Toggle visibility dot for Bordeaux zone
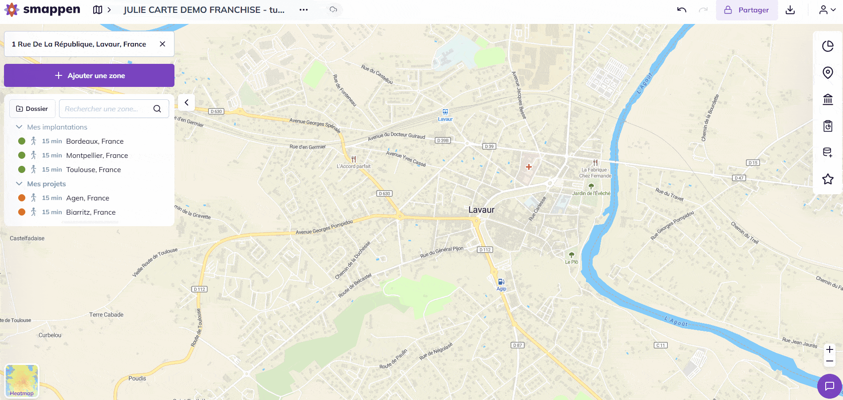 [x=22, y=141]
